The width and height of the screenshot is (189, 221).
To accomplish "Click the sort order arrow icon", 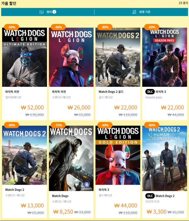I will point(134,12).
